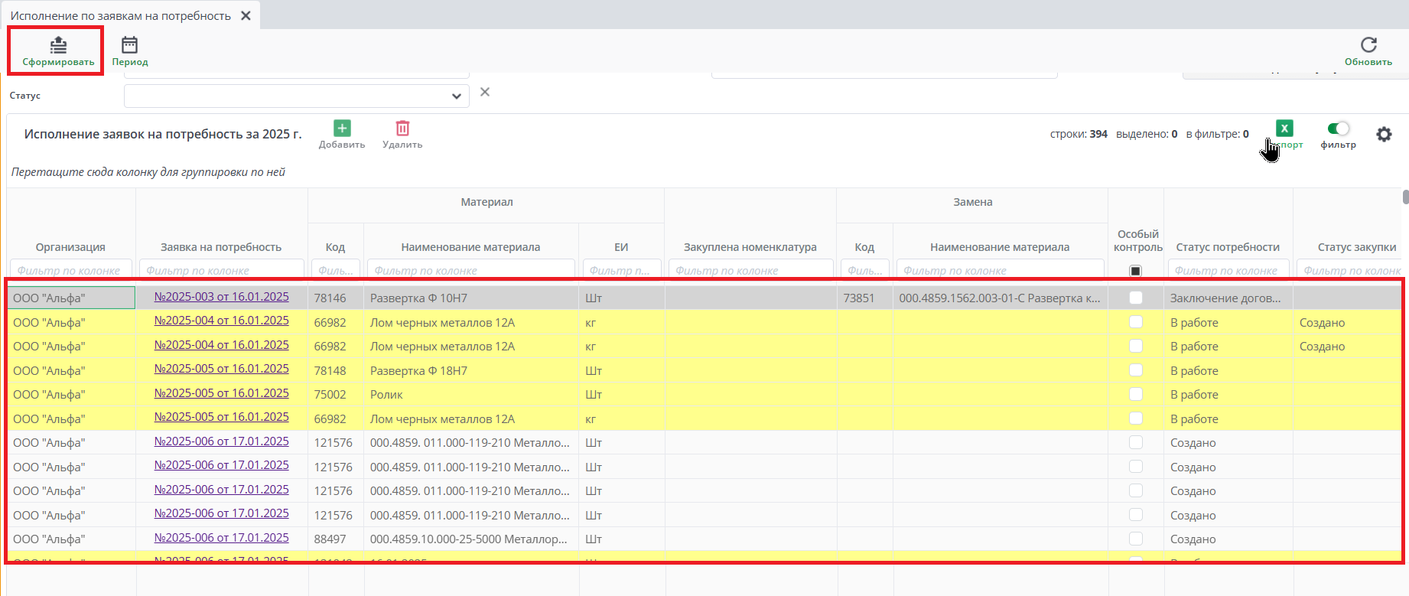The image size is (1409, 596).
Task: Expand the Статус dropdown list
Action: pos(456,96)
